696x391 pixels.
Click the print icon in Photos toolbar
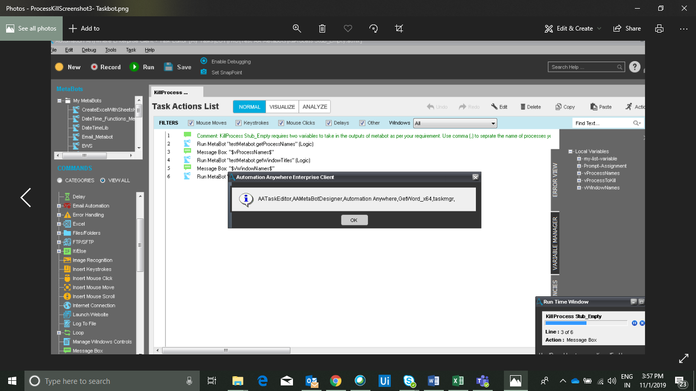tap(659, 29)
